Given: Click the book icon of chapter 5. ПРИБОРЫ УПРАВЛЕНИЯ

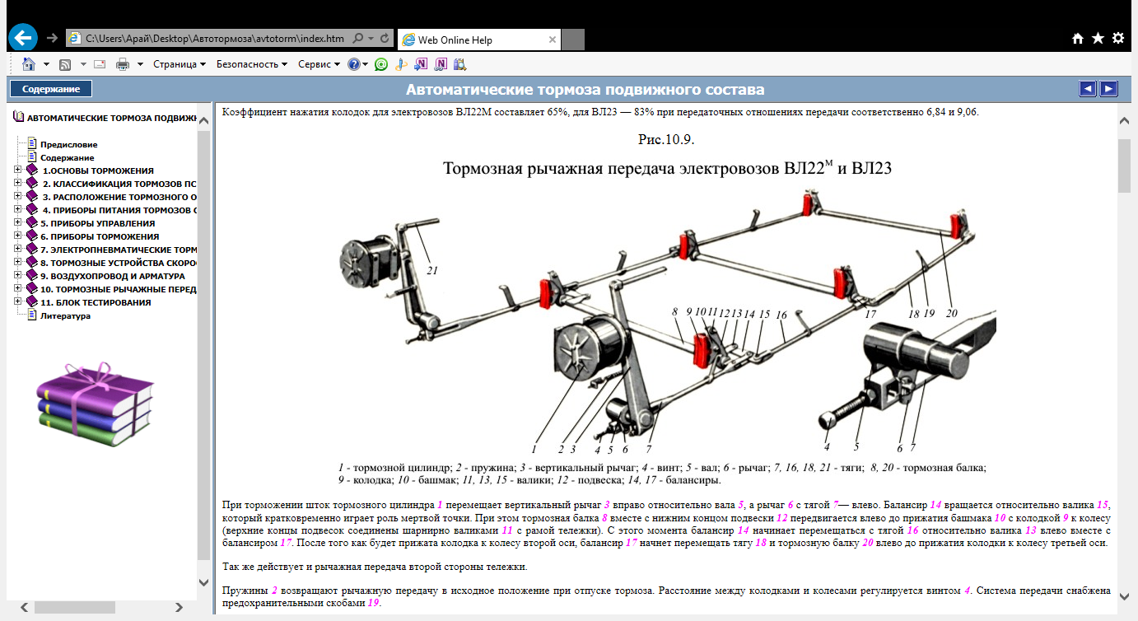Looking at the screenshot, I should [x=32, y=223].
